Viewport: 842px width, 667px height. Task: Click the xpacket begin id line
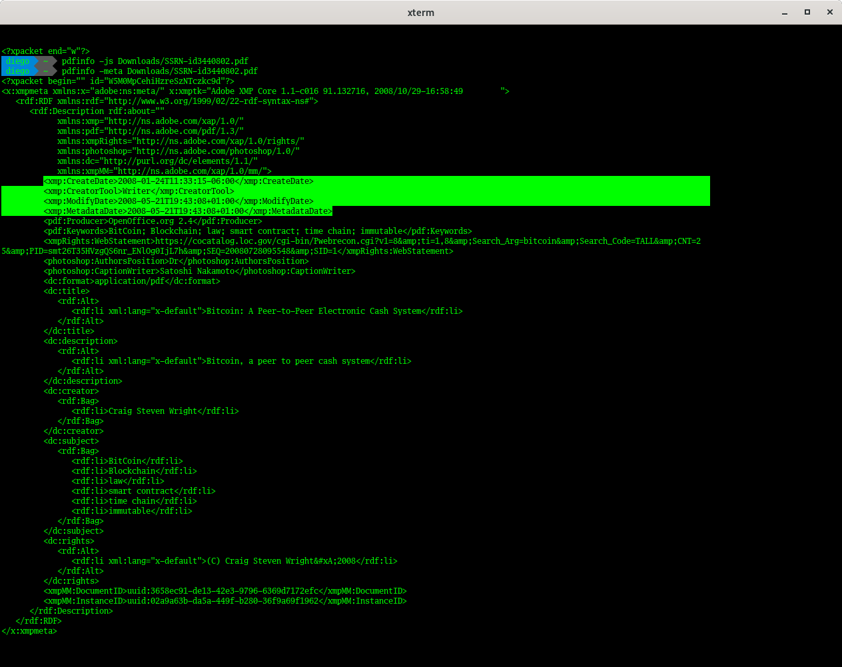[118, 81]
